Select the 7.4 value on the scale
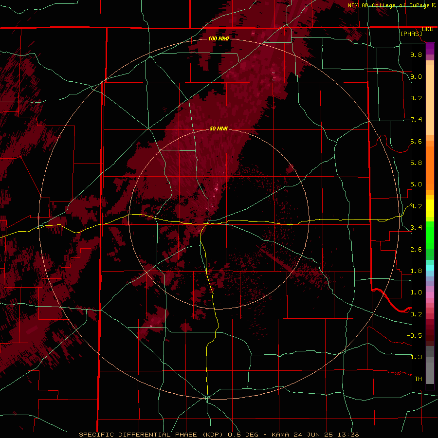This screenshot has width=438, height=438. pyautogui.click(x=416, y=120)
